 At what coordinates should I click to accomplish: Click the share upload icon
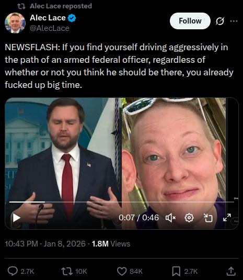(231, 271)
